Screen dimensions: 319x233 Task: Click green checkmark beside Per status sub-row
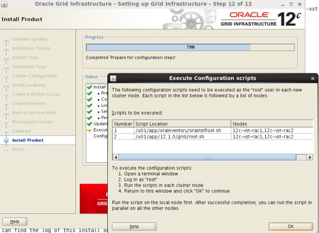click(x=90, y=118)
